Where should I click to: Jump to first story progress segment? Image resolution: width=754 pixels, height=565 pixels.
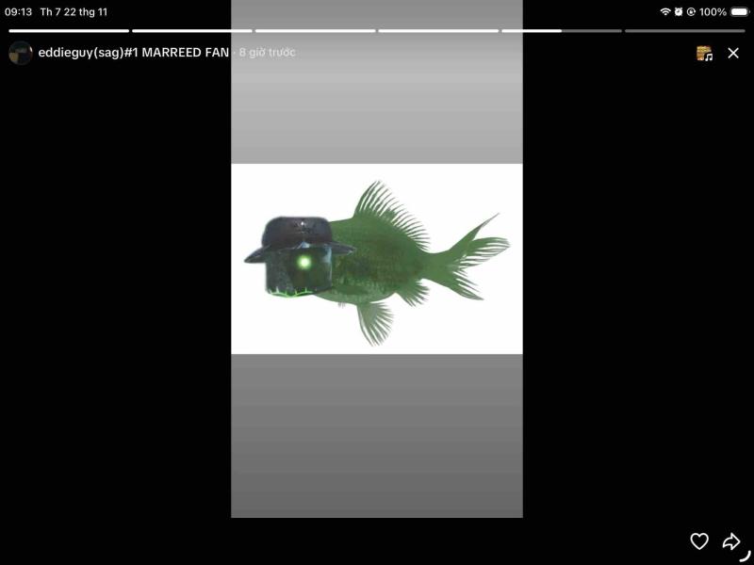(69, 30)
